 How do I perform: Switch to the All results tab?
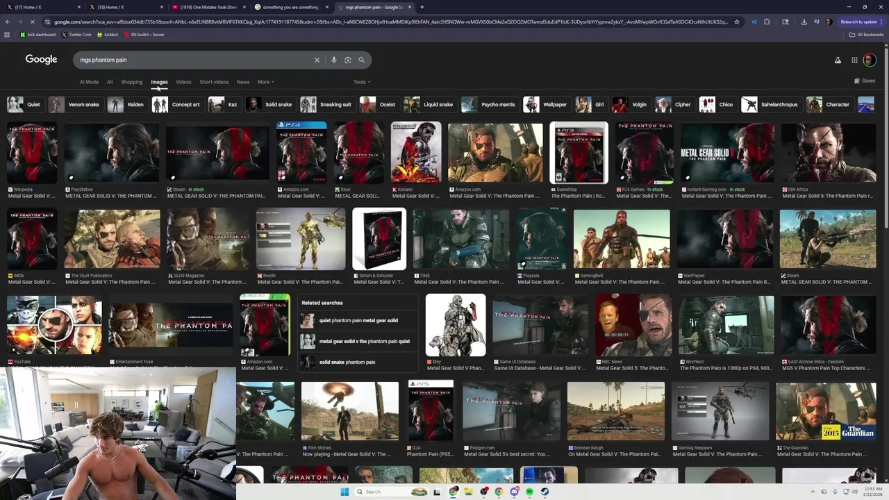(109, 82)
